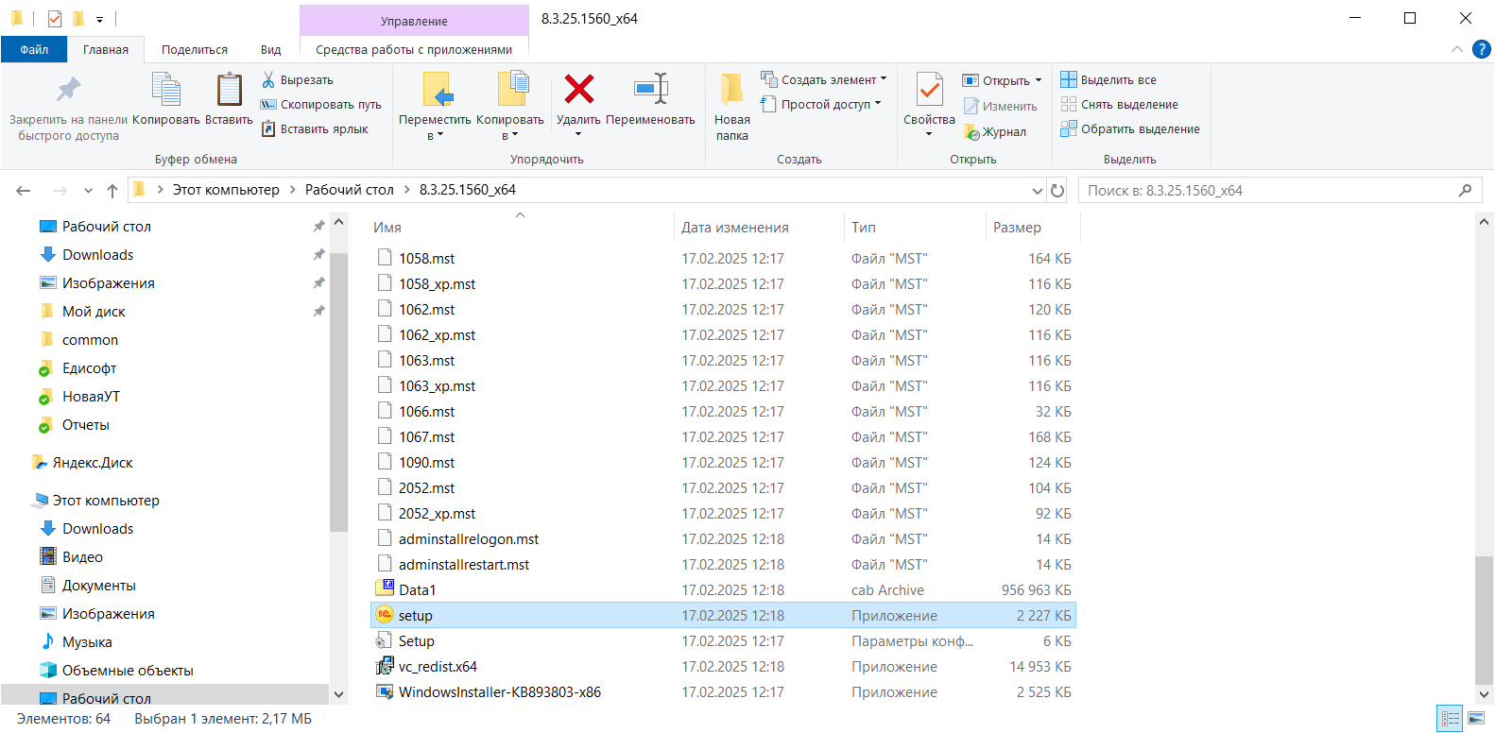Click Select all (Выделить все) button
Image resolution: width=1495 pixels, height=733 pixels.
click(x=1108, y=80)
